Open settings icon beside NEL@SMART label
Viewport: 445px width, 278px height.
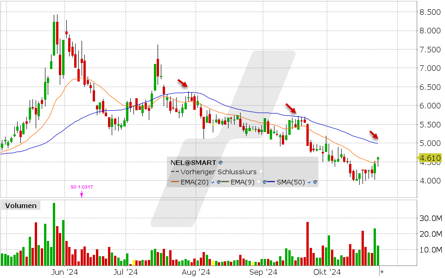click(221, 163)
